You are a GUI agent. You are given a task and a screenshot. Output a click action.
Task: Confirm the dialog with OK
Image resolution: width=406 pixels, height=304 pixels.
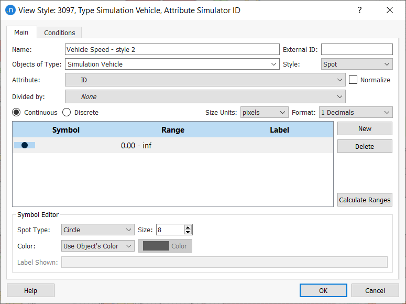pyautogui.click(x=323, y=290)
